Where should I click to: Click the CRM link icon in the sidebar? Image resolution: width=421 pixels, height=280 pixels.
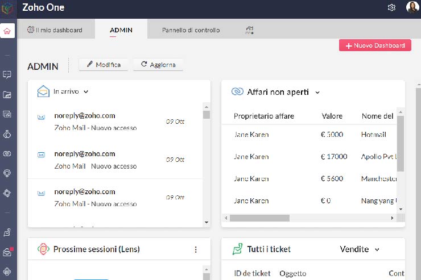7,153
